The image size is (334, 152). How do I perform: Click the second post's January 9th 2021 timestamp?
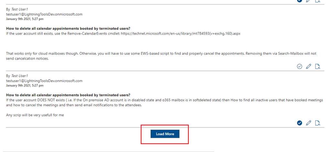(x=25, y=86)
